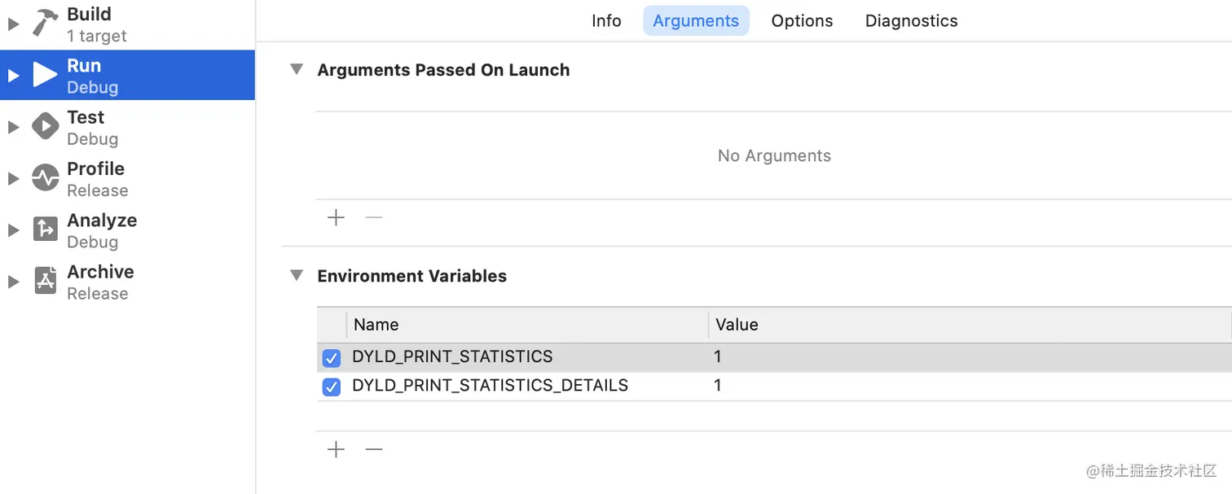The image size is (1232, 494).
Task: Click the Archive icon
Action: click(45, 281)
